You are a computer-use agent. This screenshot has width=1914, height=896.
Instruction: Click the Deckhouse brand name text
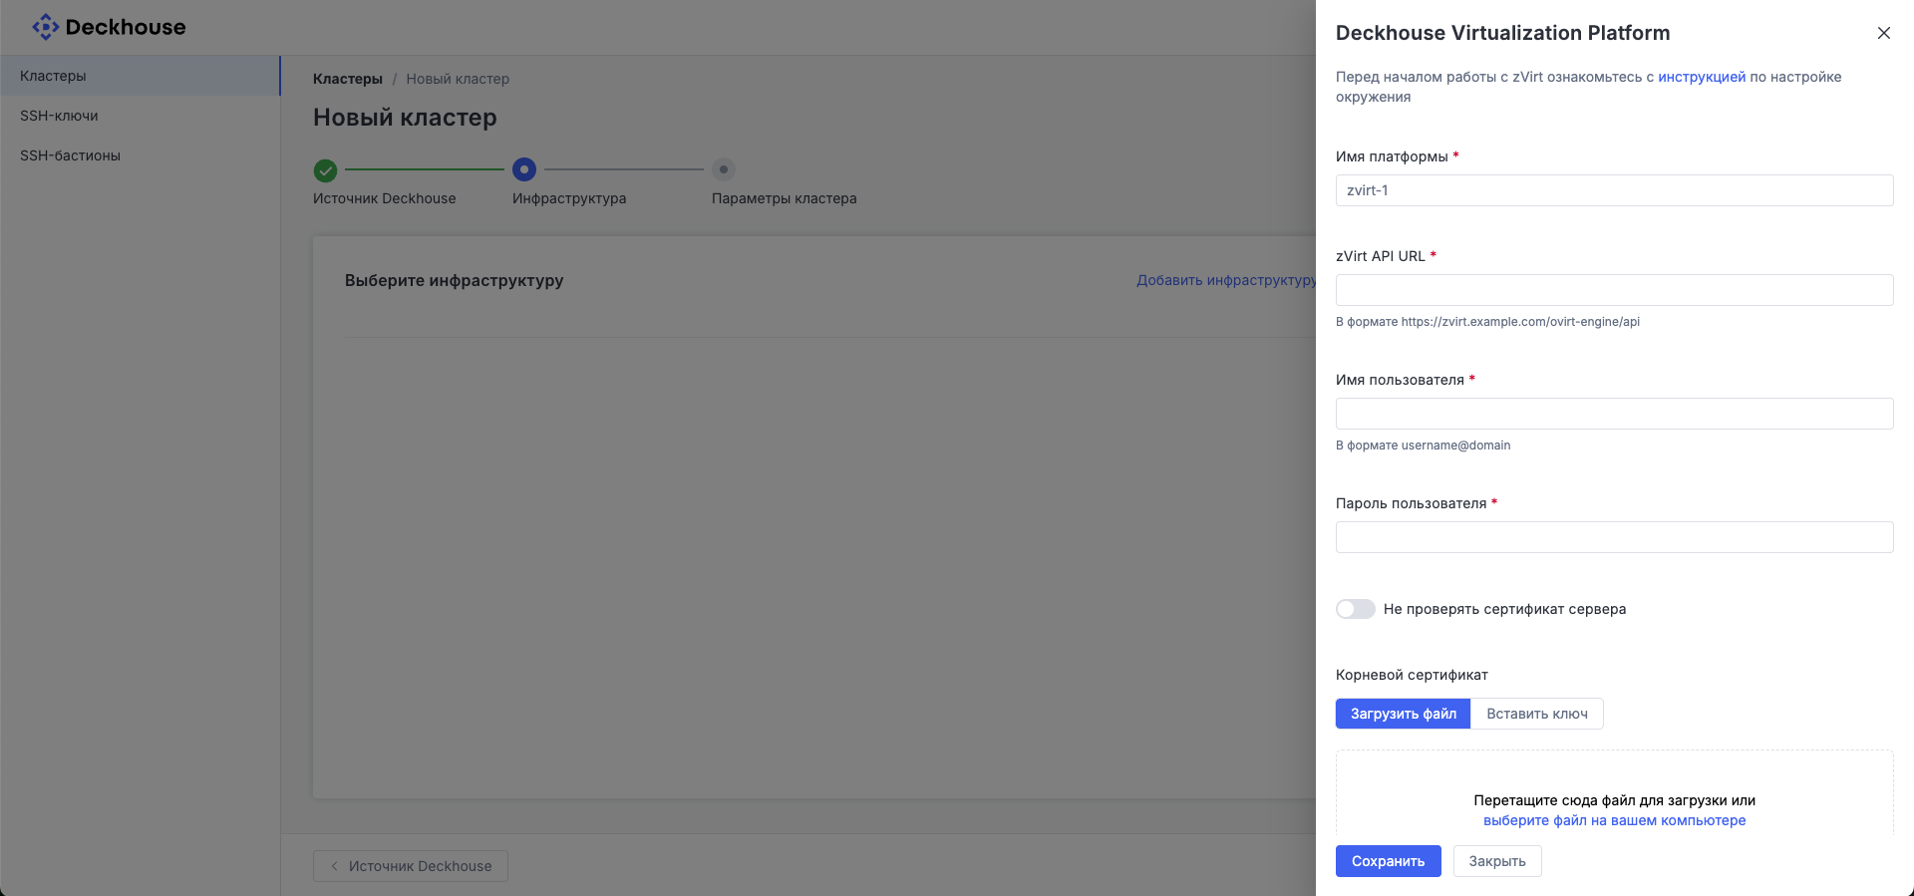tap(126, 27)
